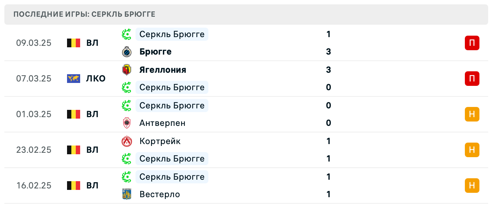The width and height of the screenshot is (494, 211).
Task: Open the Брюгге team name link
Action: [x=155, y=51]
